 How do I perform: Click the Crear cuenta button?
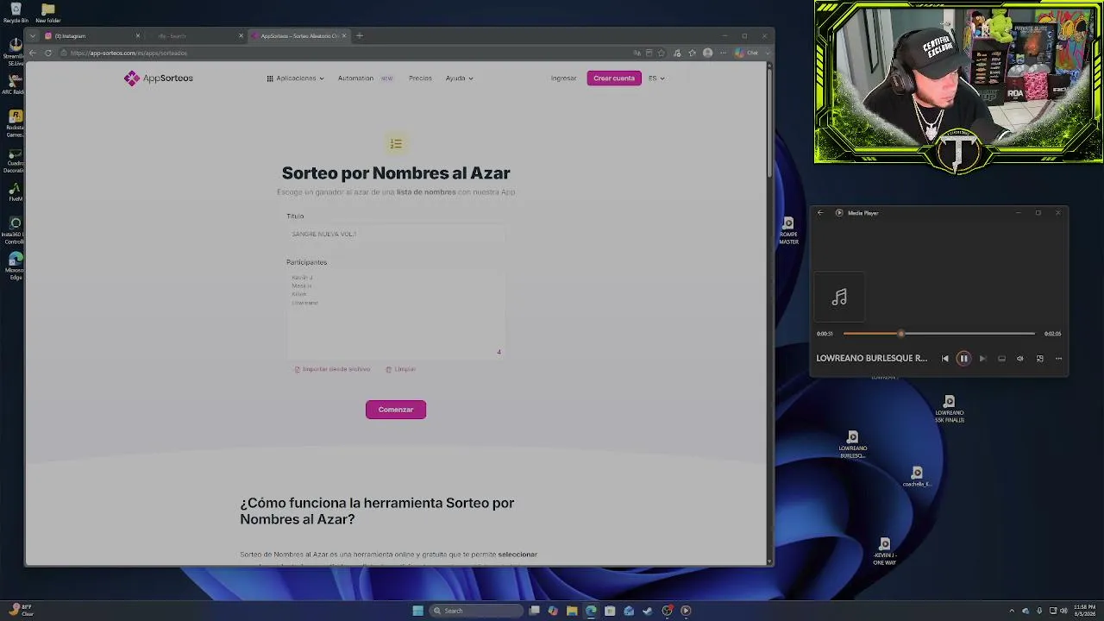tap(614, 78)
